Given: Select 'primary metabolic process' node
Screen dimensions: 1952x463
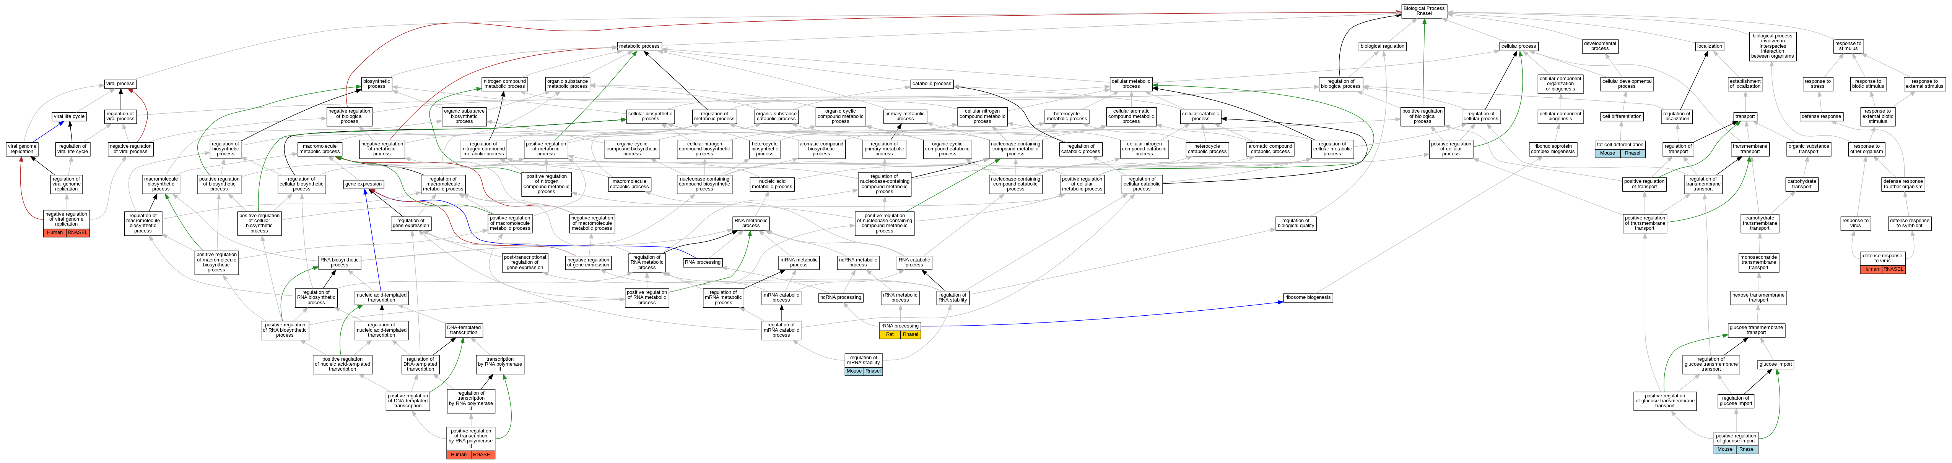Looking at the screenshot, I should point(905,116).
